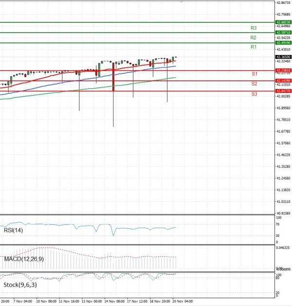The image size is (292, 306).
Task: Select the green 42.68230 price tag
Action: 283,22
